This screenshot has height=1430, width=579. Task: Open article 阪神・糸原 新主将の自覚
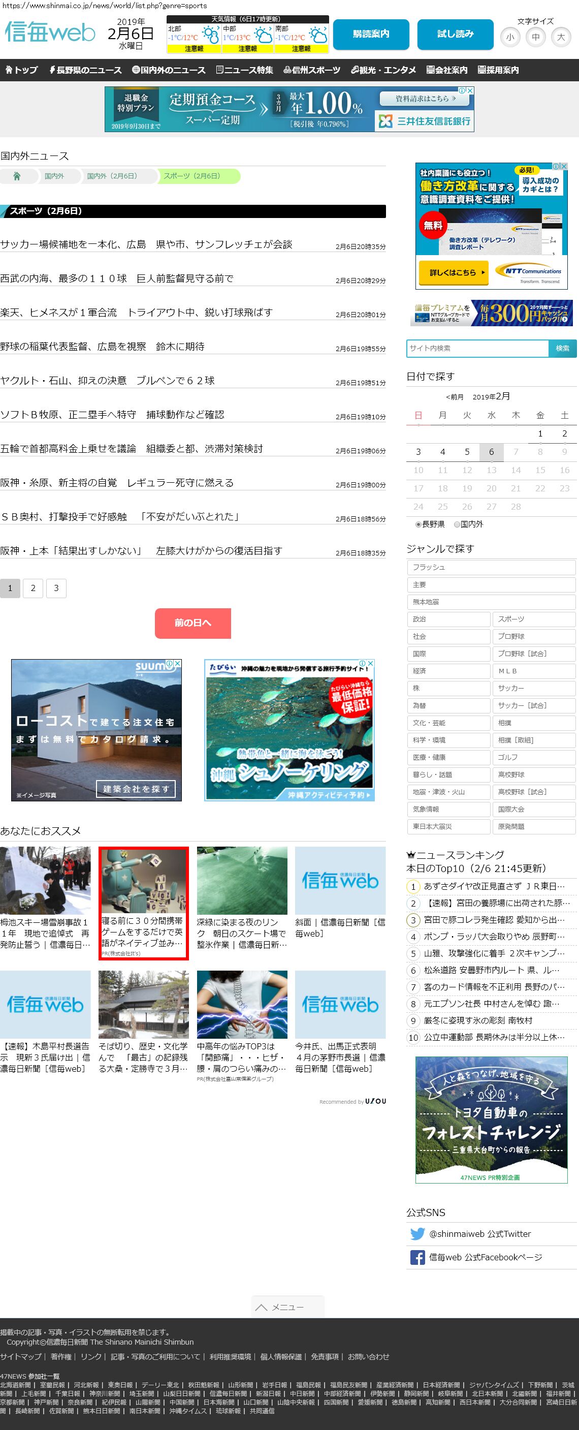tap(117, 482)
